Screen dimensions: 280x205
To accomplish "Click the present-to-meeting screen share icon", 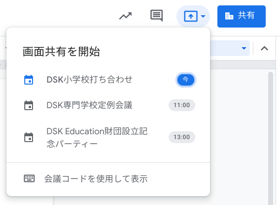I will 191,16.
